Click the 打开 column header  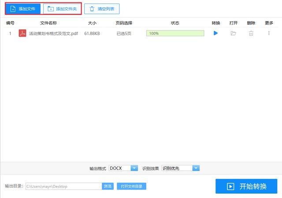(234, 23)
